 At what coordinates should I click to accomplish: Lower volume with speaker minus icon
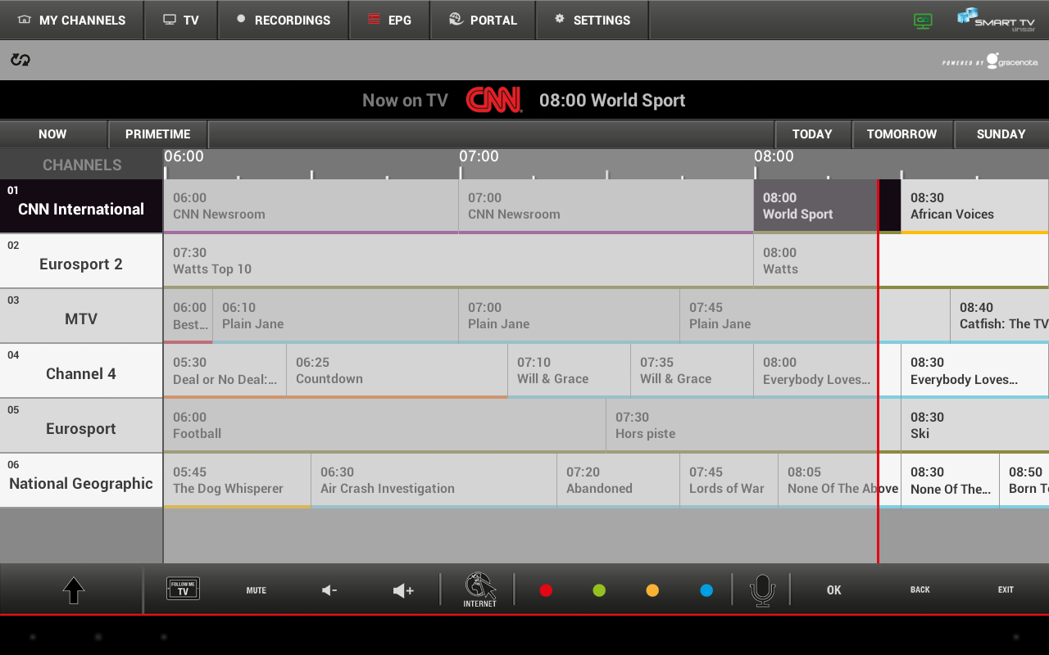coord(329,590)
